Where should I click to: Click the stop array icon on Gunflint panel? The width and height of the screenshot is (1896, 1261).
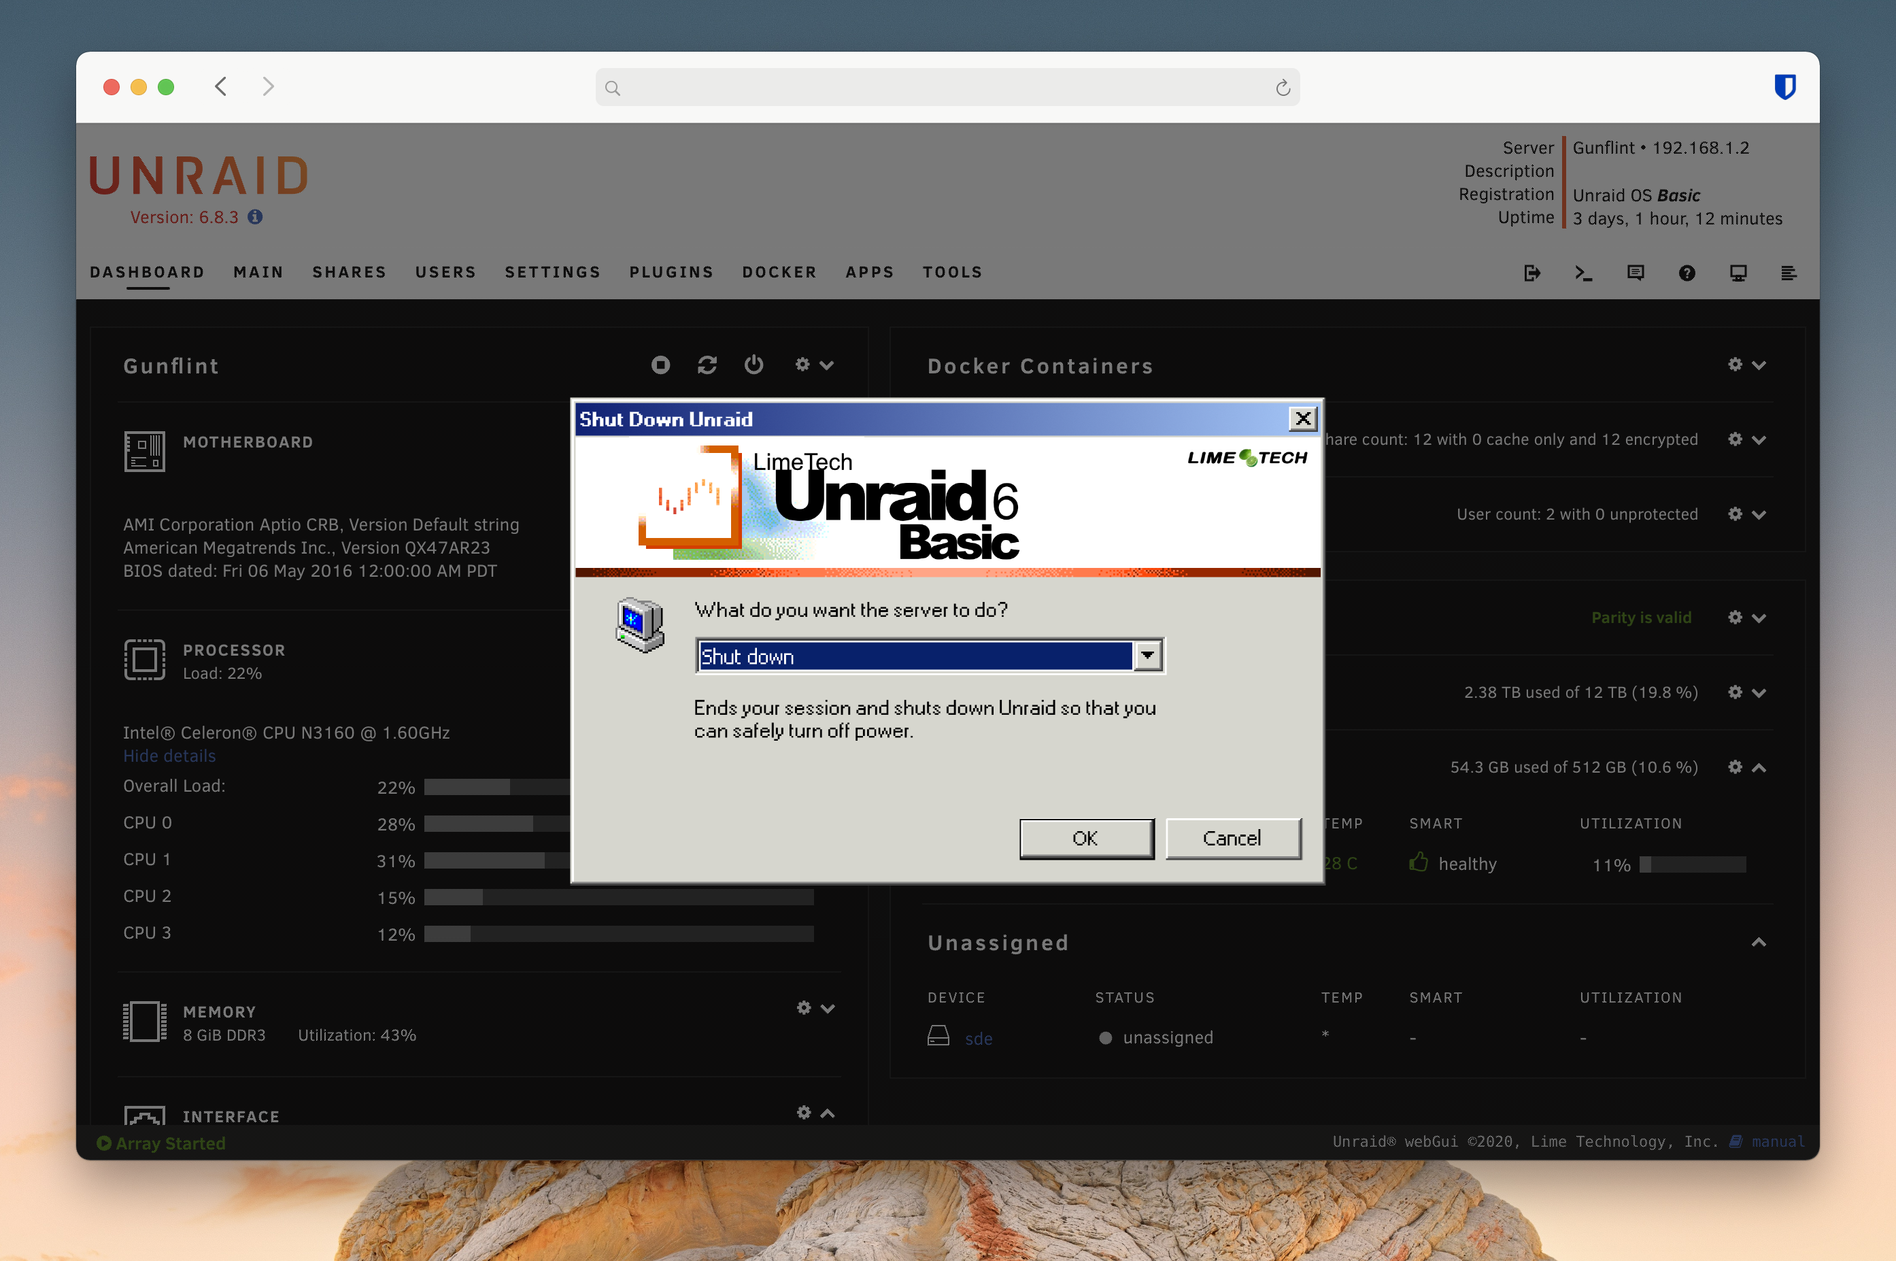[x=660, y=365]
